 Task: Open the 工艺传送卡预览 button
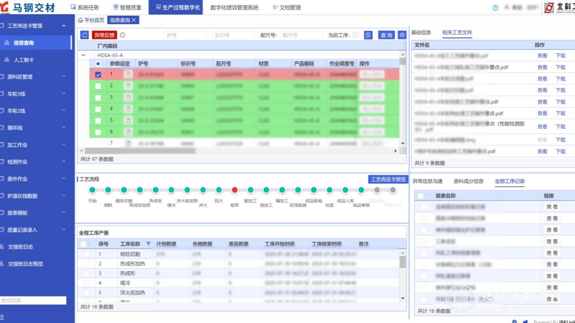[388, 179]
